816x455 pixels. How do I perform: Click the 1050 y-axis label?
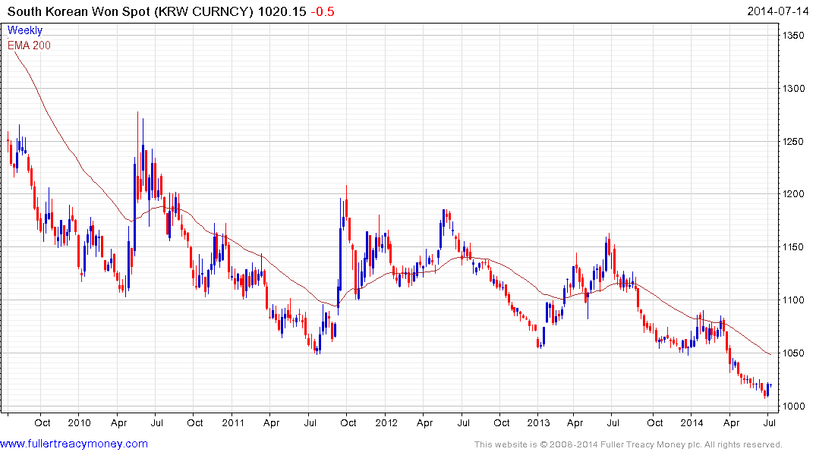pyautogui.click(x=794, y=353)
